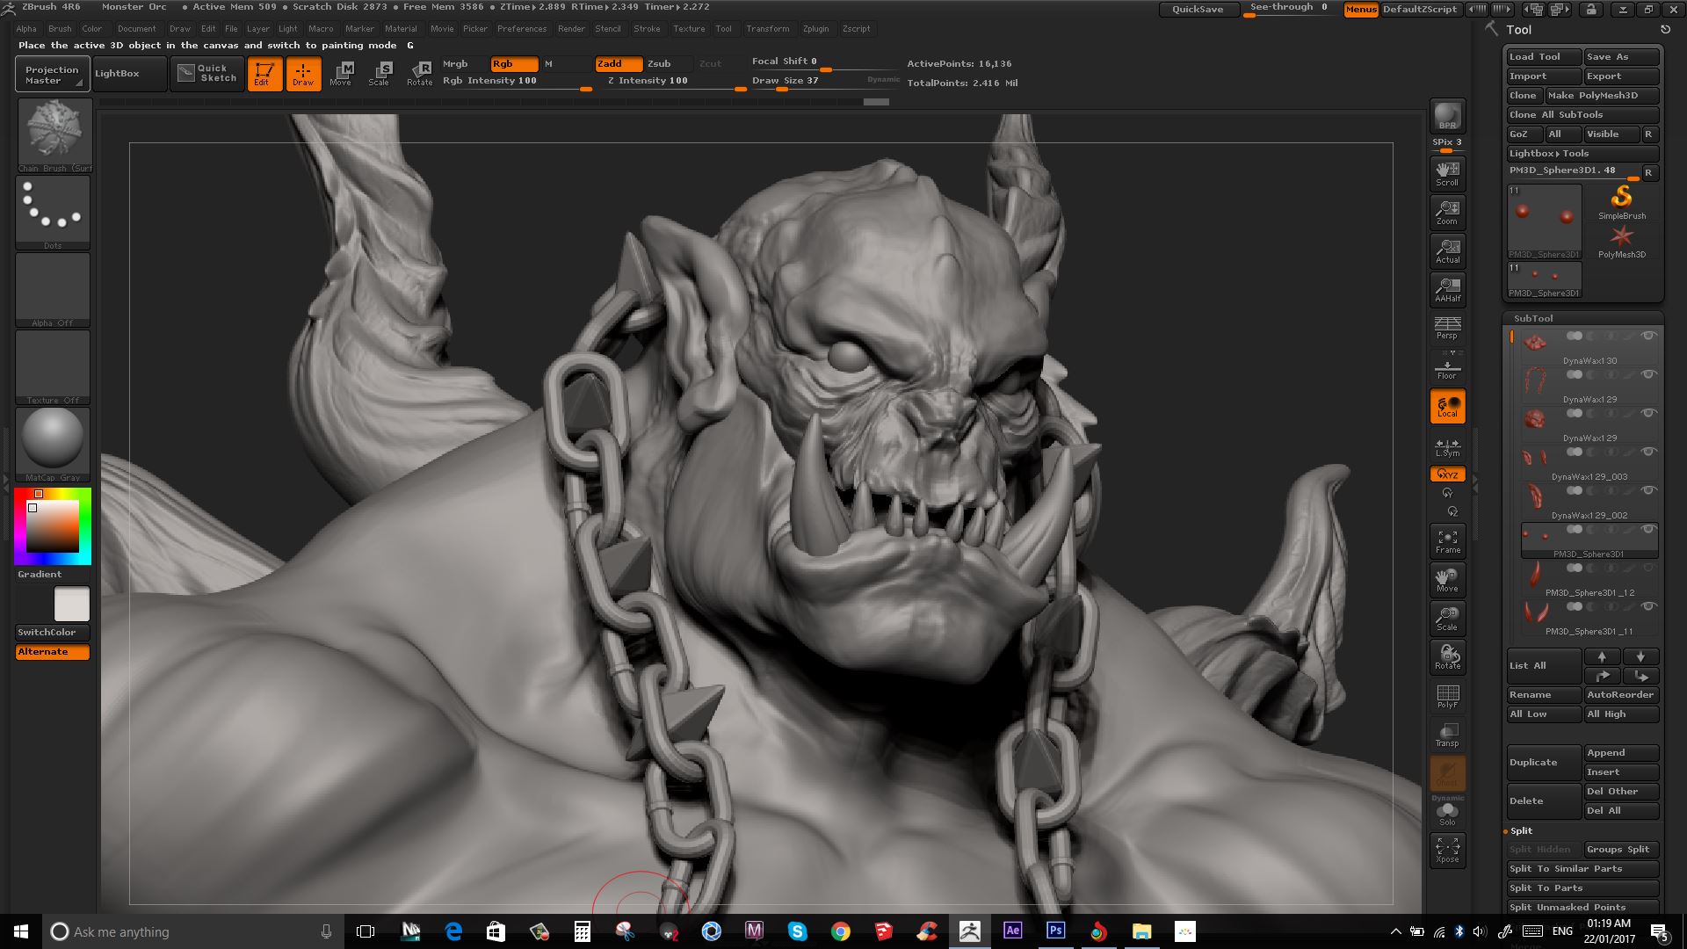Select the top-shelf Scale transform tool
Image resolution: width=1687 pixels, height=949 pixels.
(380, 74)
